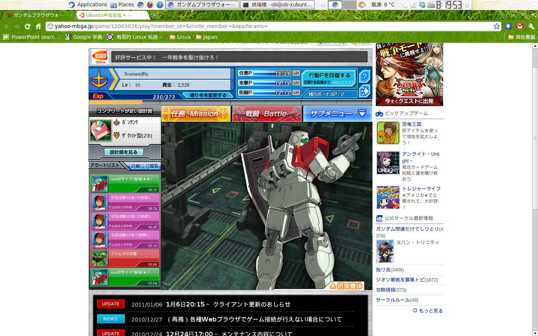The image size is (538, 336).
Task: Click the blue arrow gear icon below help
Action: click(365, 91)
